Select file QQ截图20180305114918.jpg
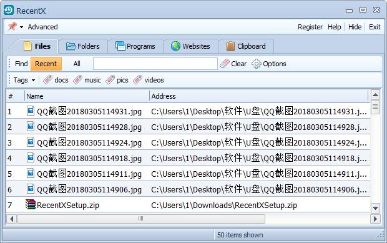The image size is (387, 243). click(x=89, y=158)
